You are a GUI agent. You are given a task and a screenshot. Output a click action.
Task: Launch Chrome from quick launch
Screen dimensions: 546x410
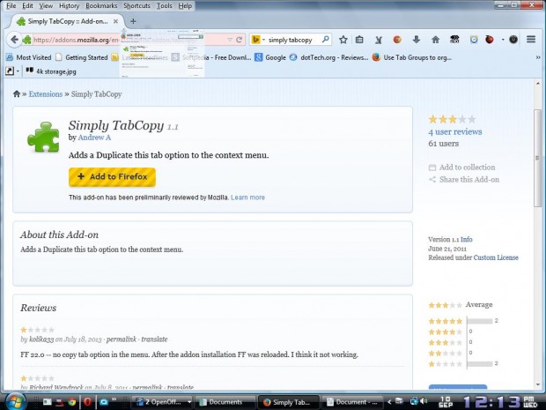click(x=72, y=402)
